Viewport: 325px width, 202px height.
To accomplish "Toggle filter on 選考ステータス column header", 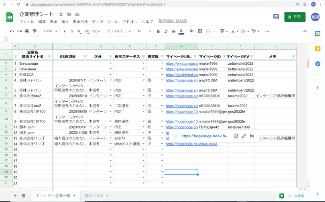I will [144, 57].
